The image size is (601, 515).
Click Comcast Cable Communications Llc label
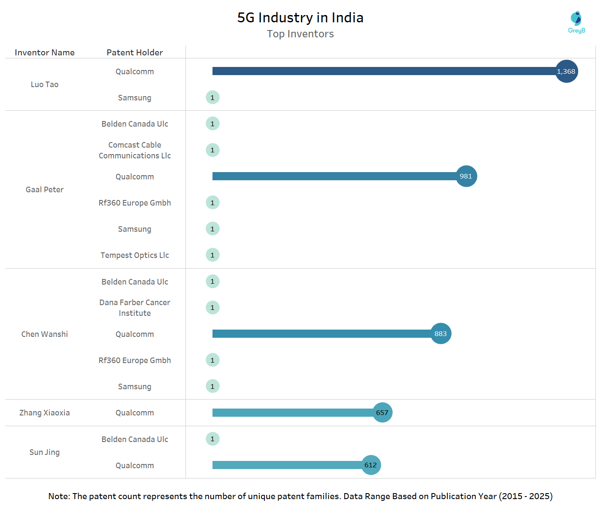[x=135, y=150]
